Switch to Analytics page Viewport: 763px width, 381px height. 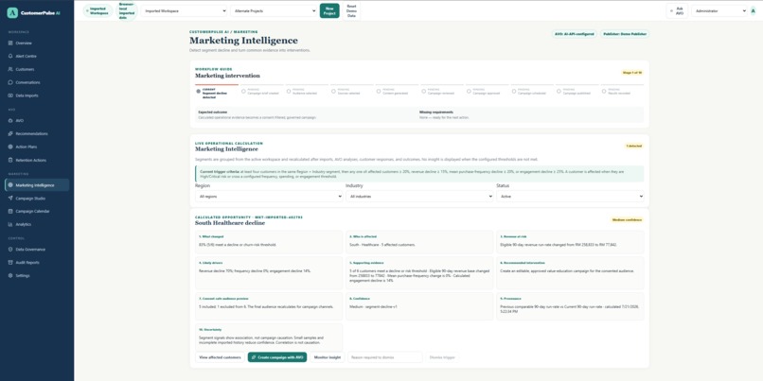pos(37,224)
